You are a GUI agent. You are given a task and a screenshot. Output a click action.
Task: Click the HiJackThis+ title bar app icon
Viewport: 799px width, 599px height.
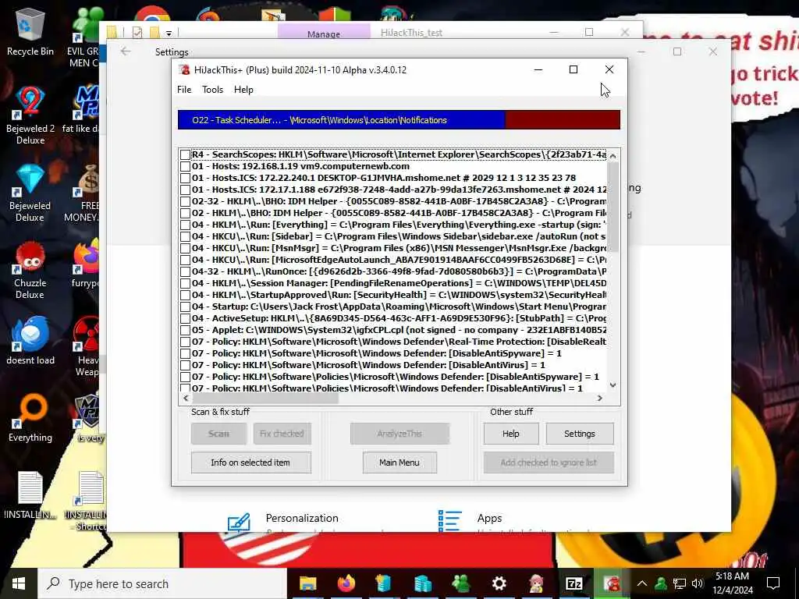click(x=185, y=69)
